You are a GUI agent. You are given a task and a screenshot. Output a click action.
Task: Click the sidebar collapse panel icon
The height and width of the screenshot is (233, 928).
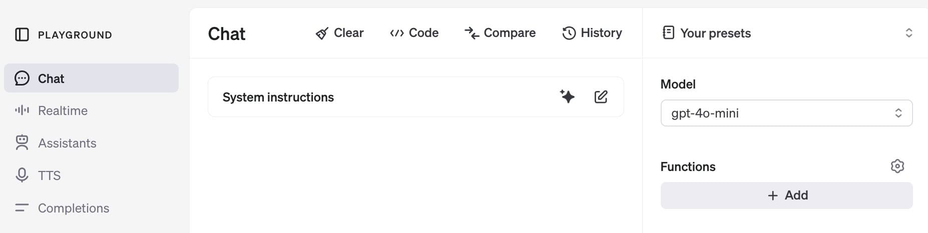22,34
